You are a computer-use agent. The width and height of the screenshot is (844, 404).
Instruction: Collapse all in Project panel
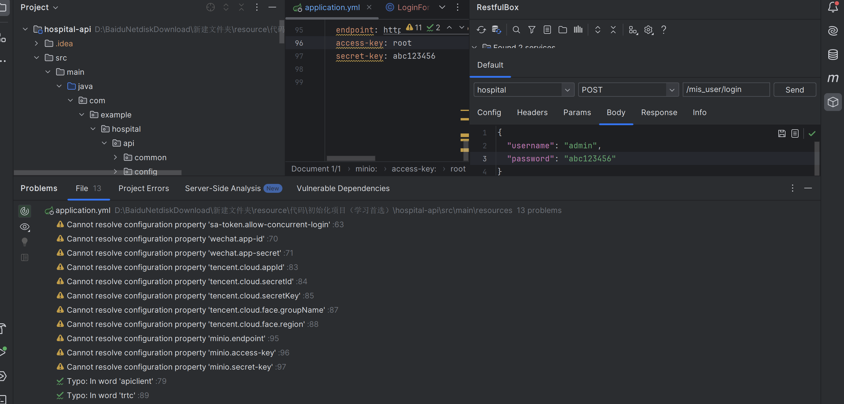[241, 7]
